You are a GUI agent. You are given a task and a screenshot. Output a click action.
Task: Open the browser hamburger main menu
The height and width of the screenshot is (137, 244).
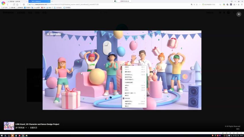[x=242, y=5]
